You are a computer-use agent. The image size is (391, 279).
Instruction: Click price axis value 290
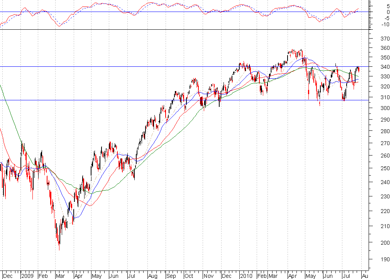[x=385, y=120]
